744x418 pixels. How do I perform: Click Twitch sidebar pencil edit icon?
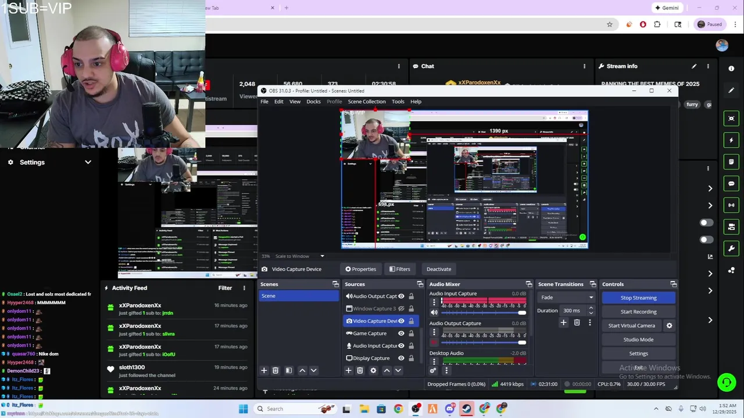[731, 91]
